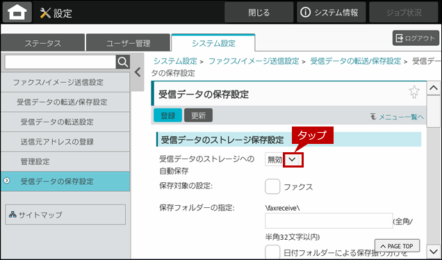Click the content scrollbar thumb
442x260 pixels.
[434, 112]
